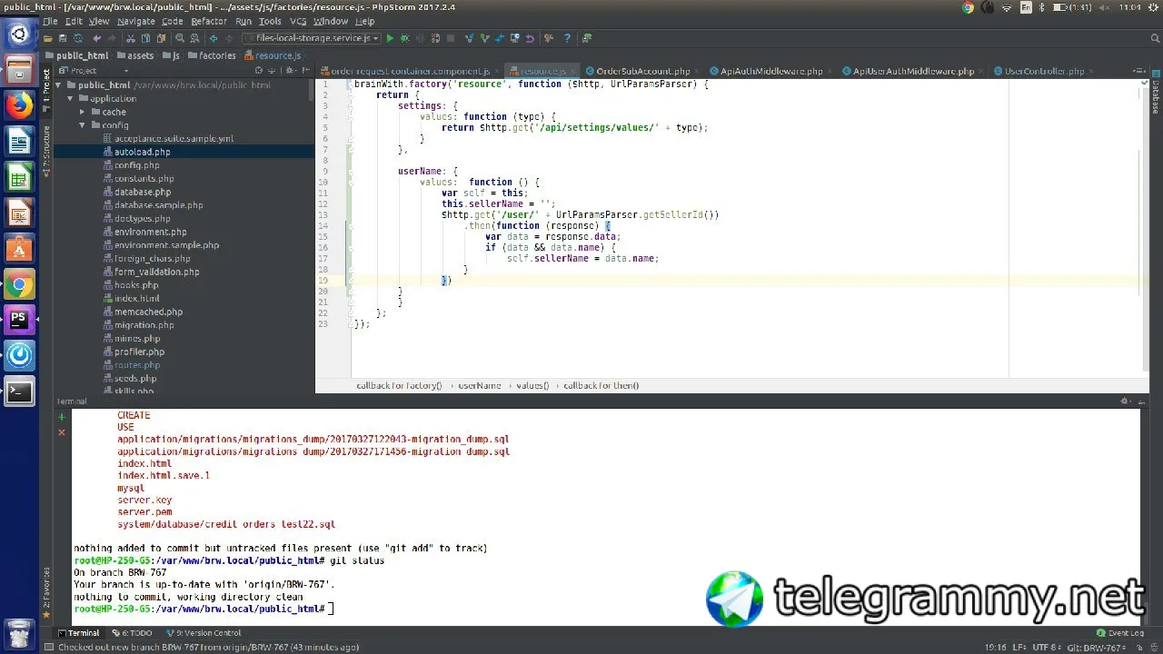The width and height of the screenshot is (1163, 654).
Task: Close the resource.js editor tab
Action: click(x=573, y=71)
